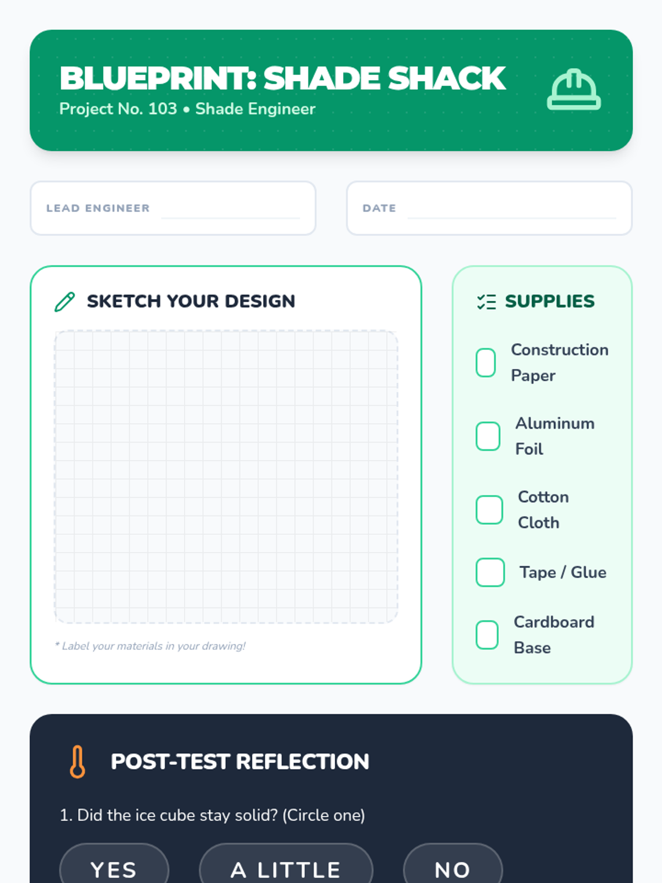Tick the Aluminum Foil checkbox
This screenshot has width=662, height=883.
tap(488, 436)
